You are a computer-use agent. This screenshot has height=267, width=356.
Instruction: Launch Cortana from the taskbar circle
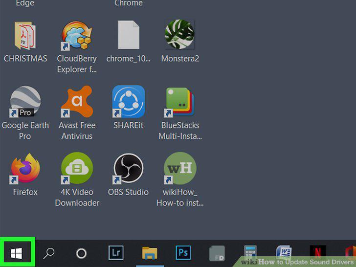[x=81, y=253]
